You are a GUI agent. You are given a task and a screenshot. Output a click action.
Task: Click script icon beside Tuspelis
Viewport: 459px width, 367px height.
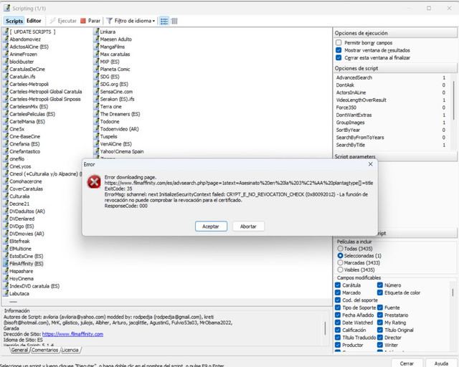[96, 136]
